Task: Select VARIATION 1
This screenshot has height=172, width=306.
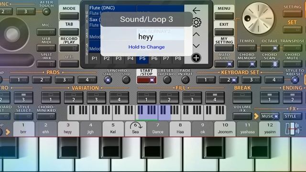Action: tap(51, 97)
